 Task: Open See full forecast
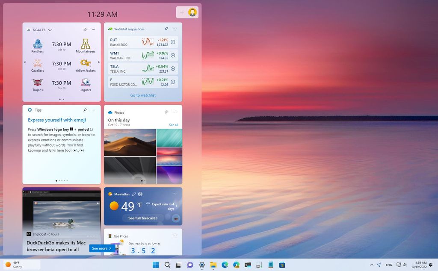(x=143, y=218)
